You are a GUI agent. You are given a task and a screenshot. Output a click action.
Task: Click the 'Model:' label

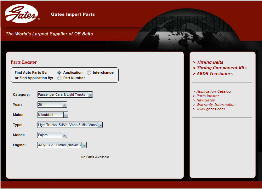click(19, 135)
